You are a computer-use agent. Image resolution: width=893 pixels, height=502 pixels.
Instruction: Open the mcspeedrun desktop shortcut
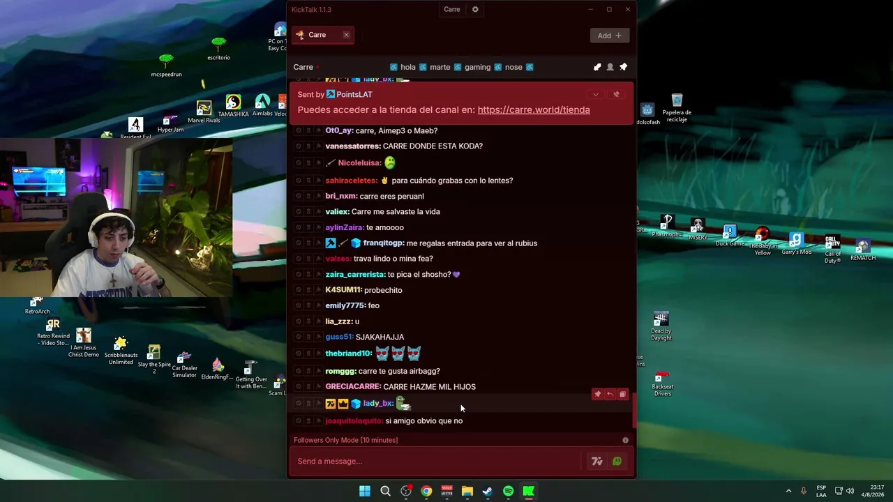click(166, 65)
